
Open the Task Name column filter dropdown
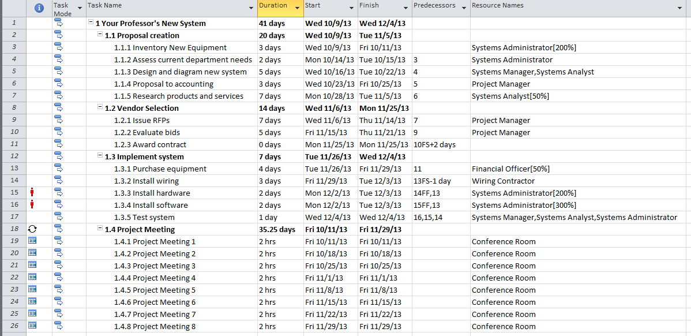pos(251,8)
